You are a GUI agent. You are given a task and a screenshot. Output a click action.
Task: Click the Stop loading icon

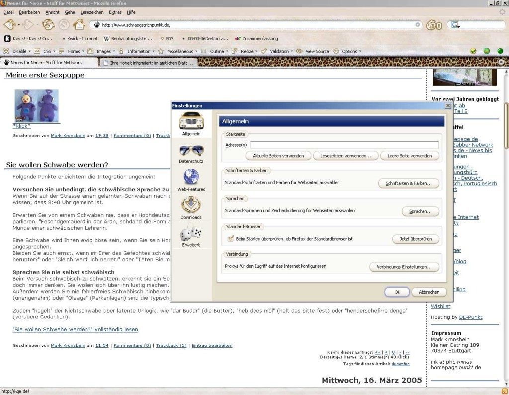[x=64, y=24]
